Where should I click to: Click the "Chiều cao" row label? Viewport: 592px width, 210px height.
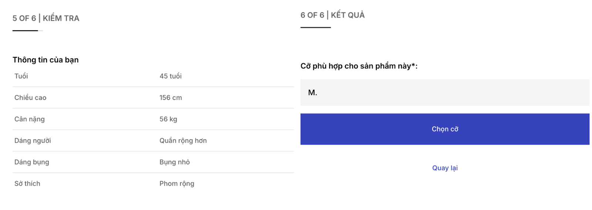click(30, 98)
